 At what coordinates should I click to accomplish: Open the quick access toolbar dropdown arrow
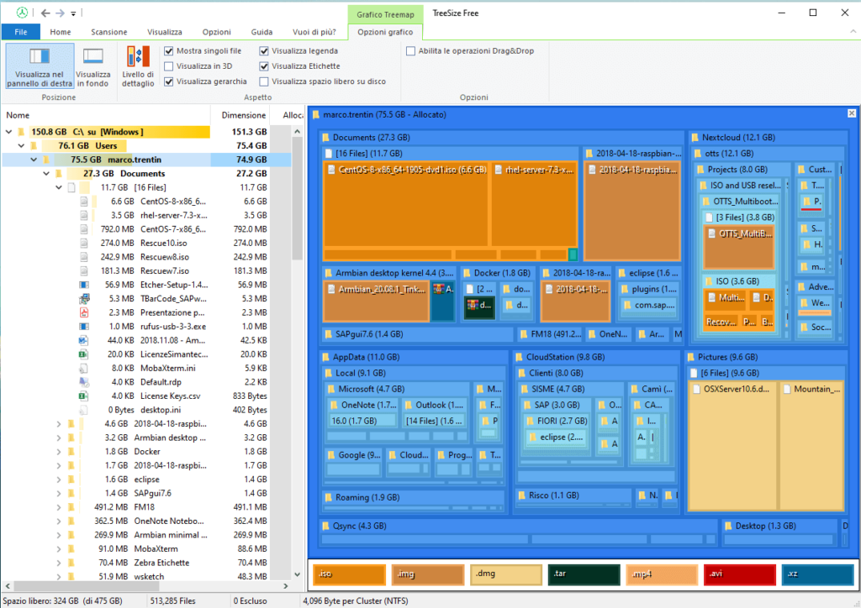[73, 13]
